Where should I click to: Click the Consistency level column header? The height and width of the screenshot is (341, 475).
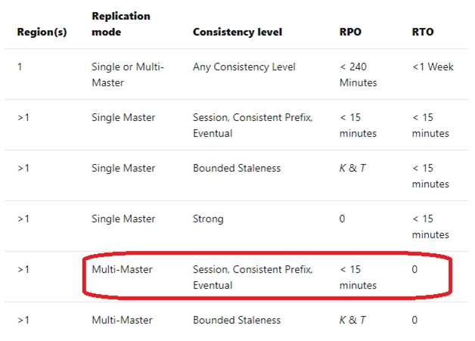pyautogui.click(x=237, y=32)
